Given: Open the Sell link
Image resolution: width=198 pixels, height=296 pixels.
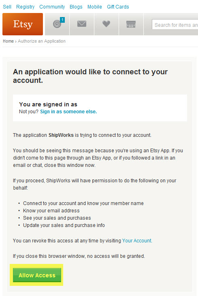Looking at the screenshot, I should coord(7,7).
